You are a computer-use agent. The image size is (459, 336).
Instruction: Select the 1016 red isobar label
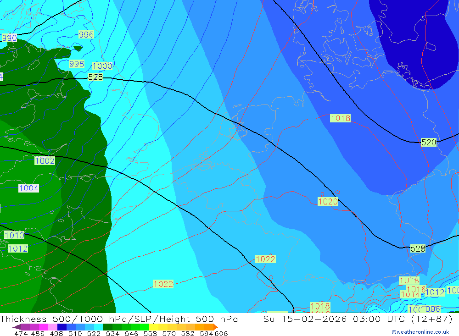coord(416,290)
